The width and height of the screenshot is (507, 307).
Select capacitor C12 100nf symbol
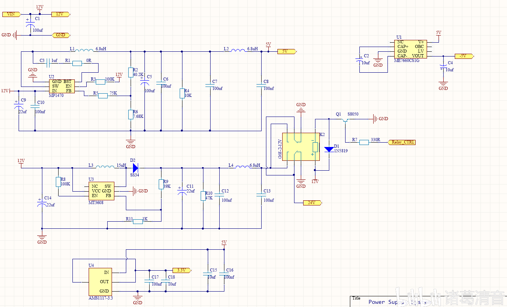click(219, 194)
